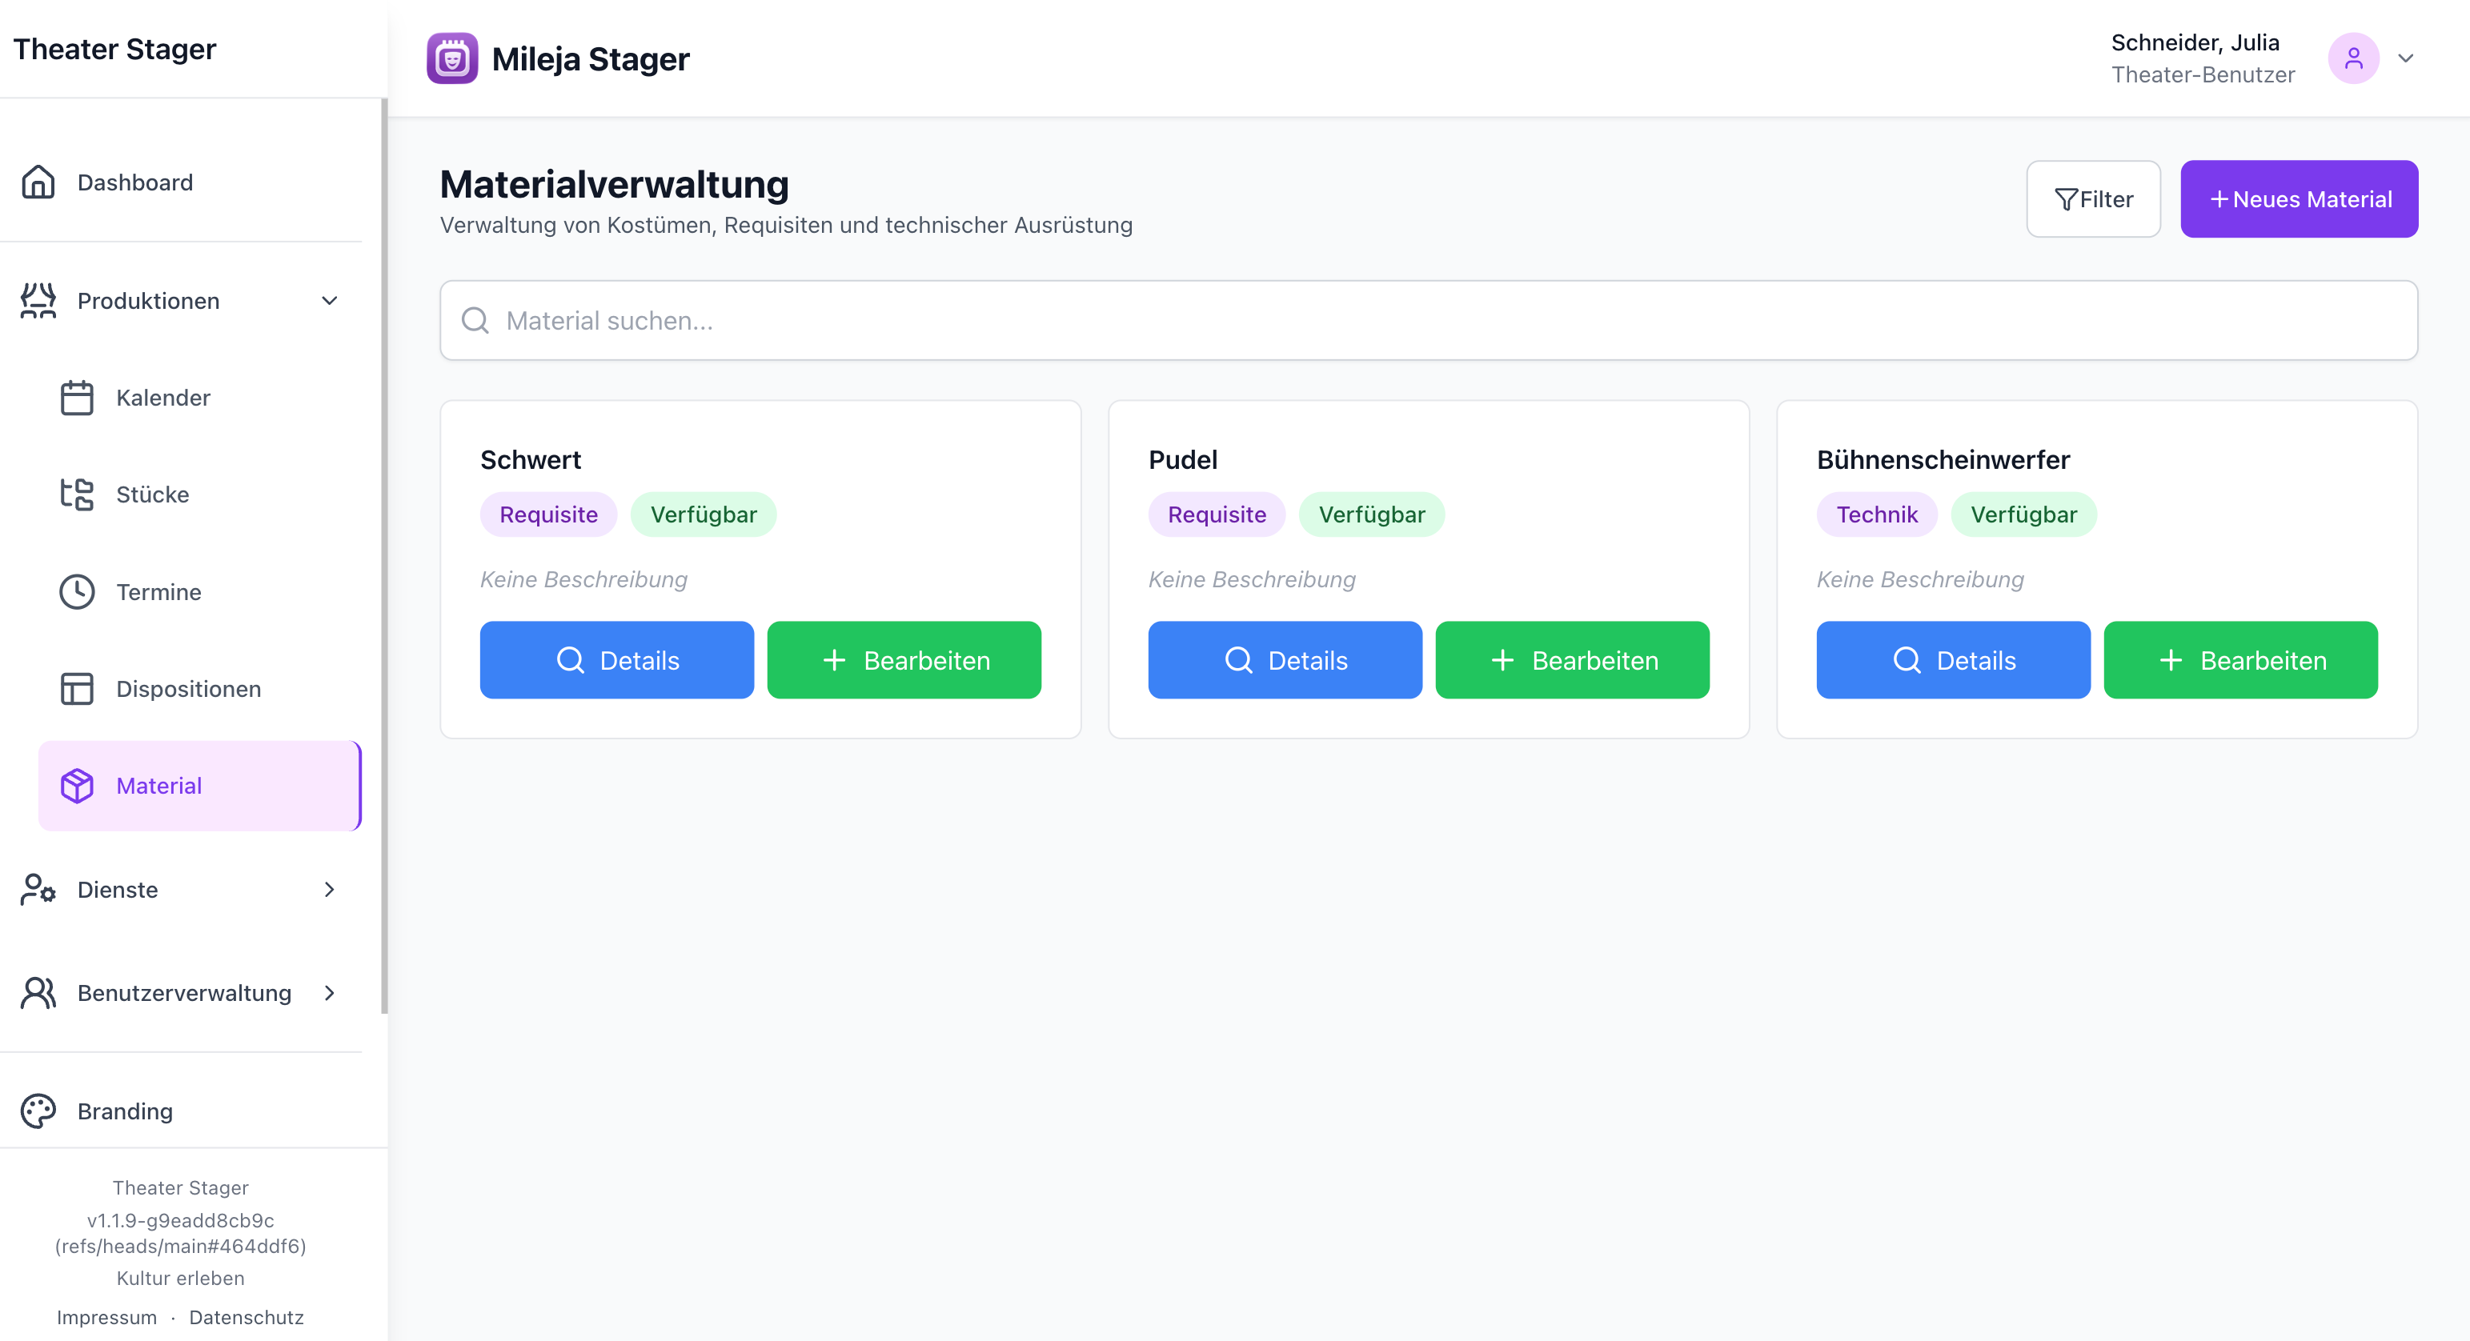
Task: Click the Kalender calendar icon
Action: click(x=77, y=398)
